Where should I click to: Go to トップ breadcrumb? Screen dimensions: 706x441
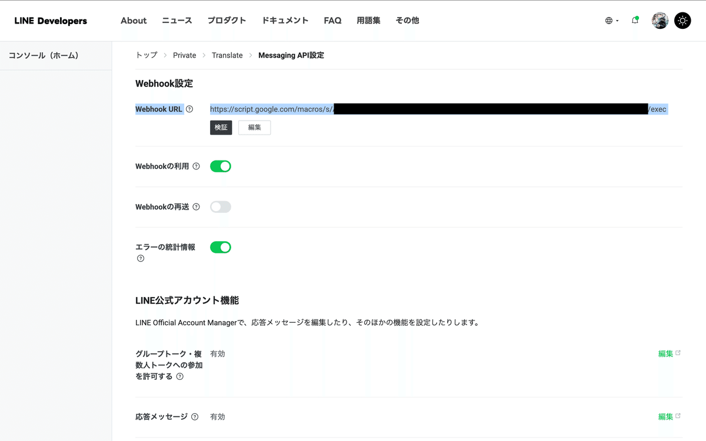click(x=146, y=55)
